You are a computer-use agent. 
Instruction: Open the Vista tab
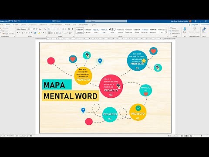[x=74, y=25]
